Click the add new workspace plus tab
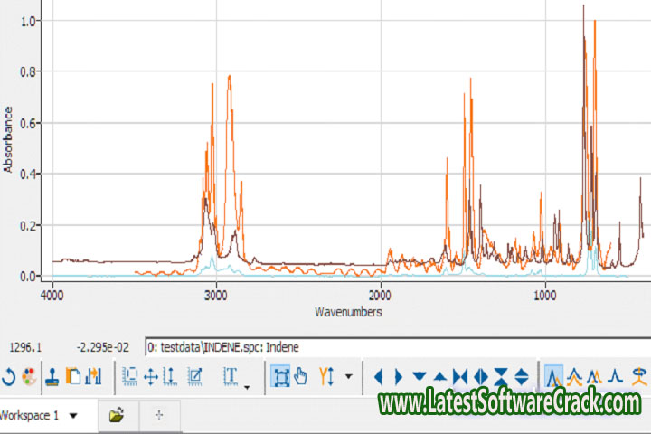The width and height of the screenshot is (651, 434). click(159, 416)
